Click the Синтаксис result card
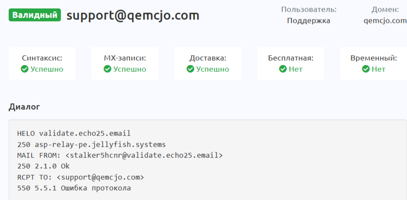 pyautogui.click(x=42, y=63)
